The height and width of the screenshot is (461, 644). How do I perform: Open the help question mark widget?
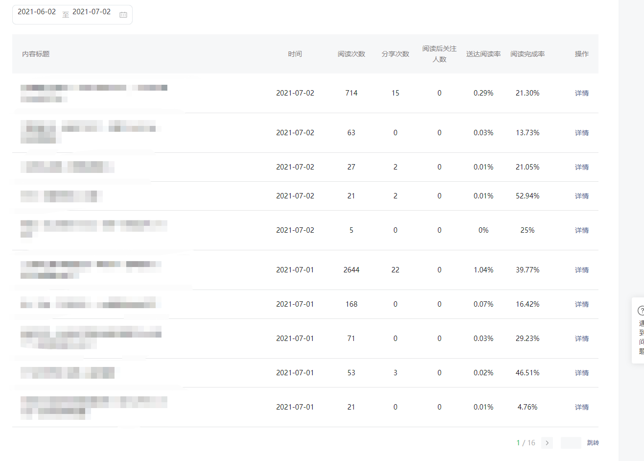click(x=640, y=311)
